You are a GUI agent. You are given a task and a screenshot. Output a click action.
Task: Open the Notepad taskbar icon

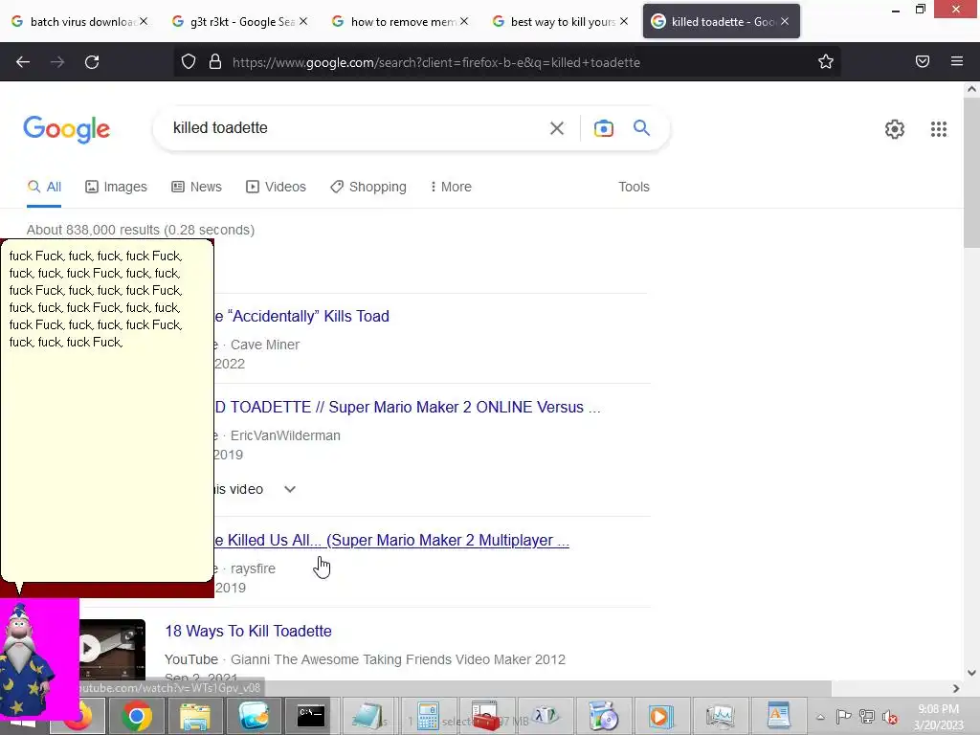pyautogui.click(x=368, y=716)
